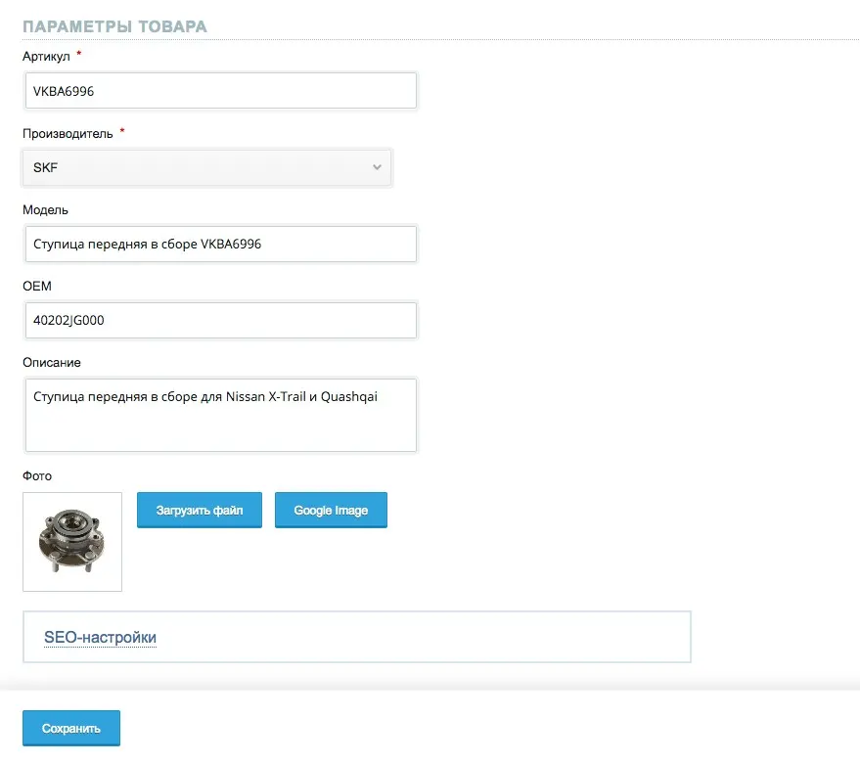
Task: Focus the Описание description textarea
Action: point(220,415)
